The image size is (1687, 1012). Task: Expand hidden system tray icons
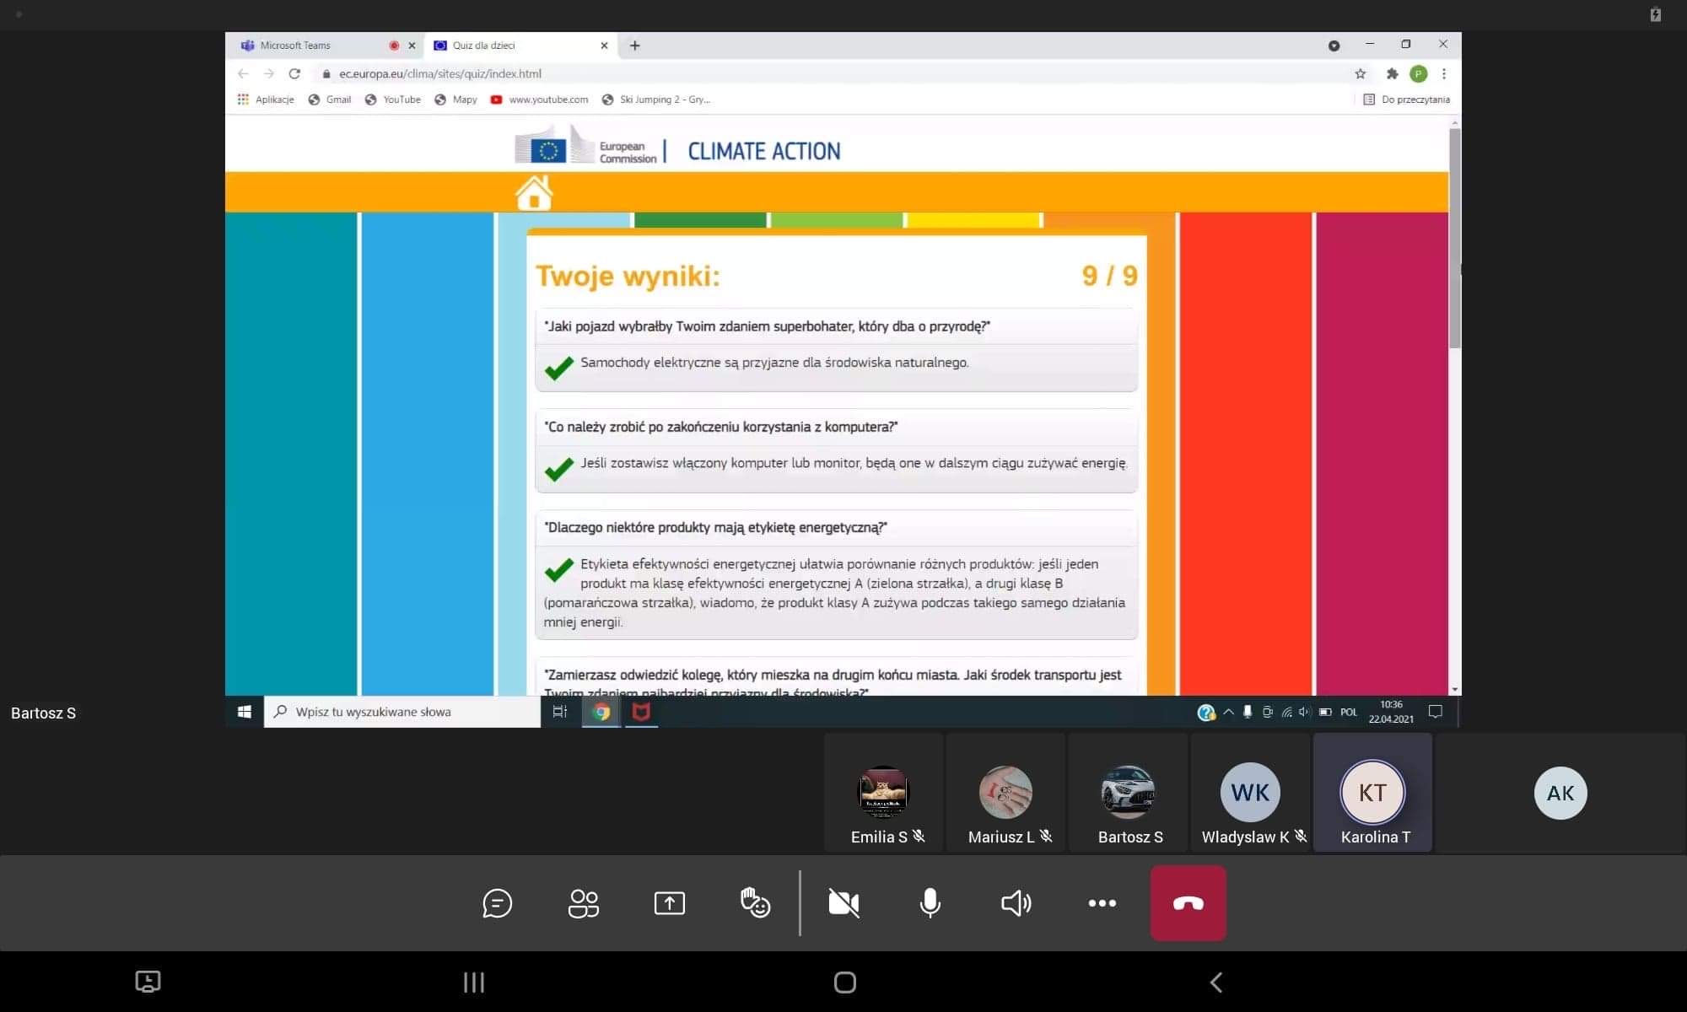(1228, 712)
